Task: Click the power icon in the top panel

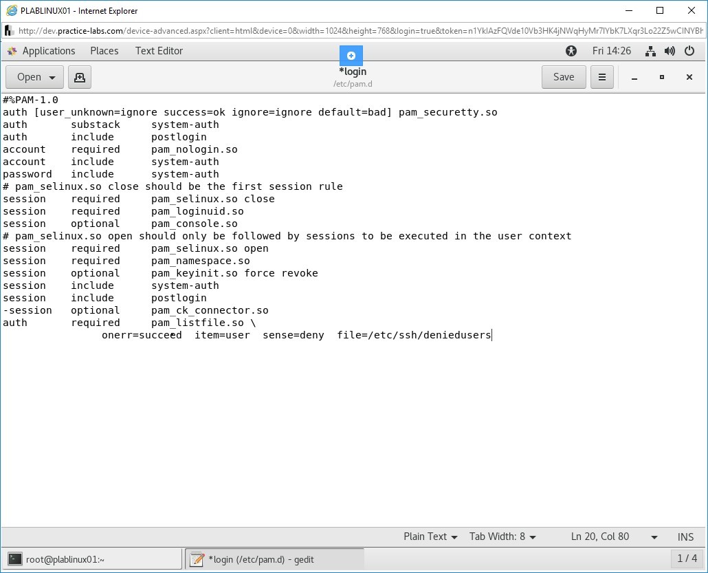Action: coord(689,50)
